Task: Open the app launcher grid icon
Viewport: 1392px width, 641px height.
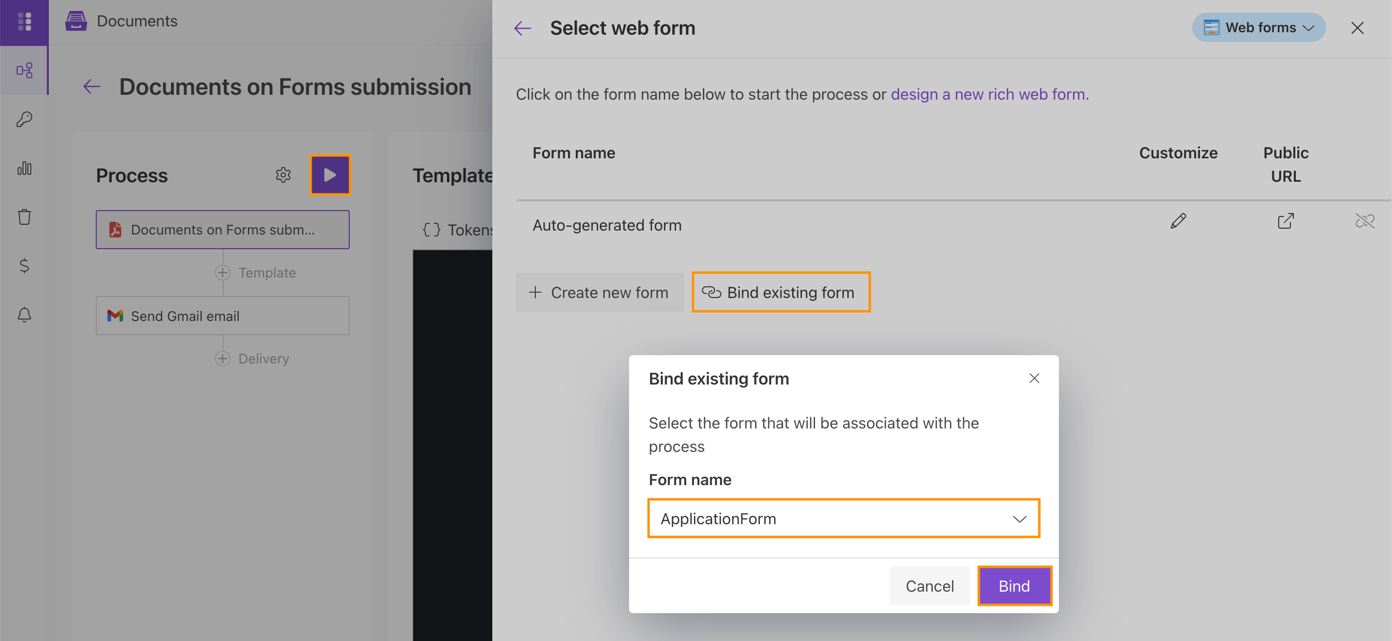Action: 24,21
